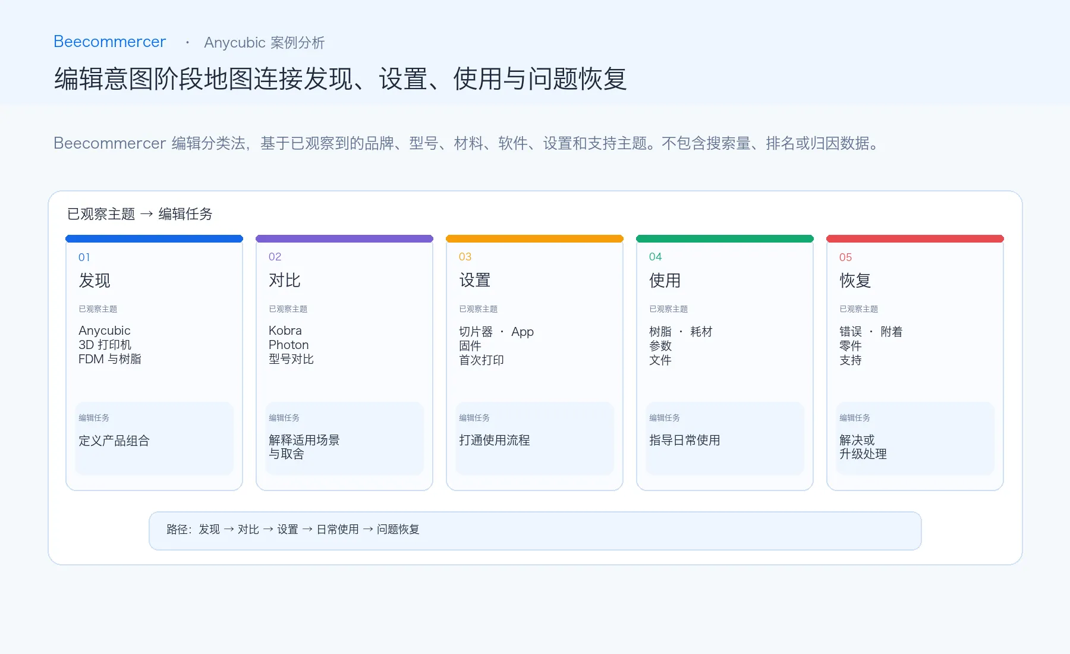Screen dimensions: 1070x654
Task: Select the '恢复' card heading
Action: (x=855, y=280)
